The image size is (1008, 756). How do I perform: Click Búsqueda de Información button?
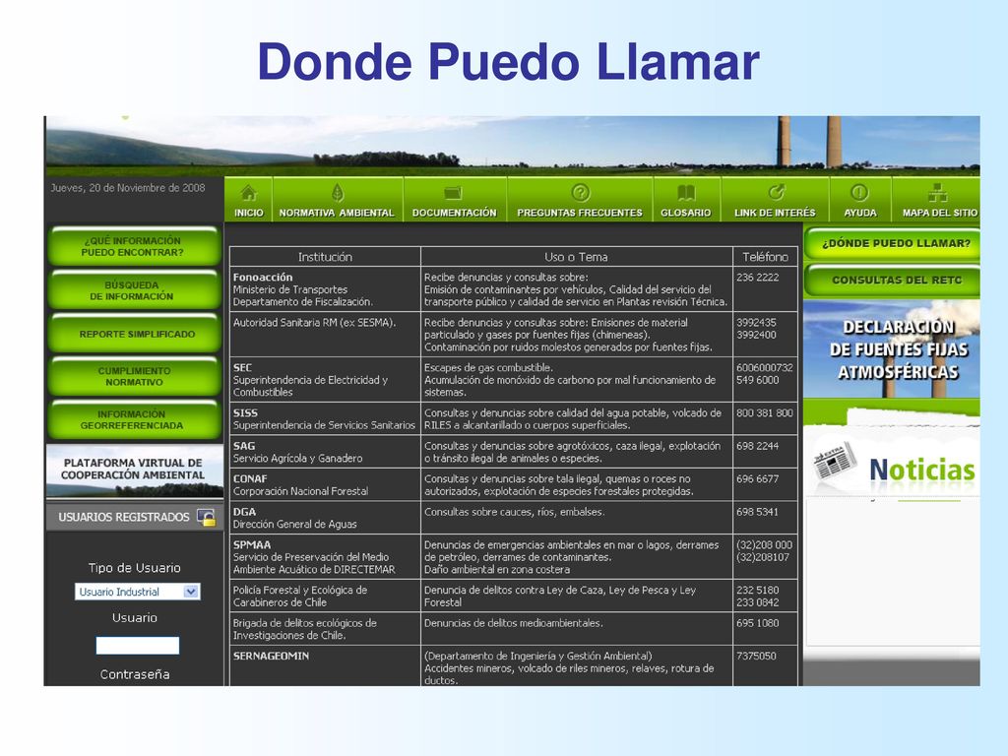pos(134,290)
